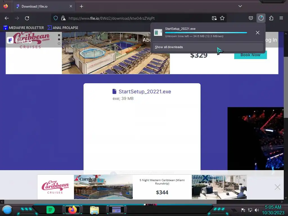Open the Pocket save icon

click(x=251, y=18)
